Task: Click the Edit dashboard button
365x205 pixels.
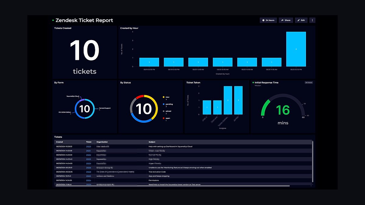Action: [301, 20]
